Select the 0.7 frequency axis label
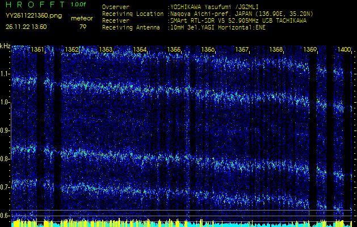Viewport: 357px width, 227px height. click(6, 187)
